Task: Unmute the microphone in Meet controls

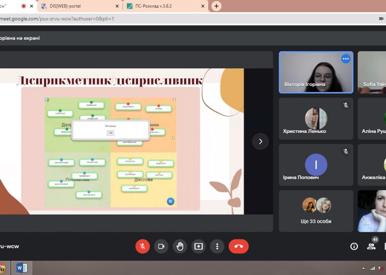Action: click(x=143, y=246)
